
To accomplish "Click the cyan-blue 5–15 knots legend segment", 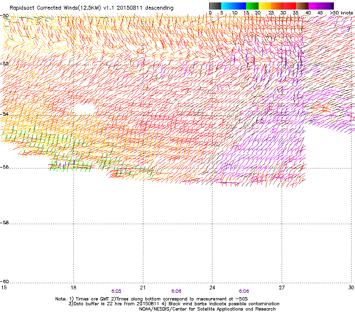I will coord(234,6).
